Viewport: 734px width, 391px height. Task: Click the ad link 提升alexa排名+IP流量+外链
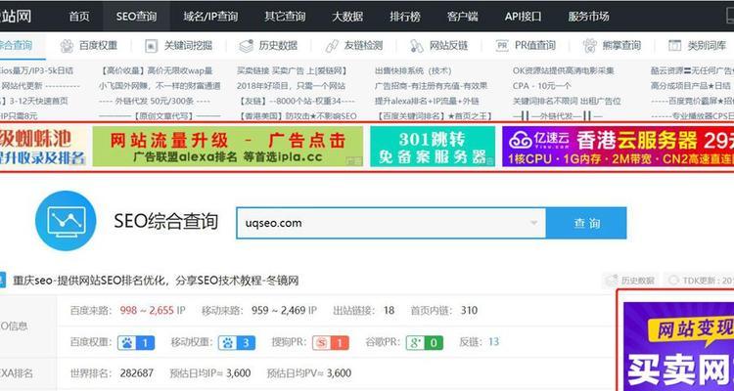(x=427, y=101)
